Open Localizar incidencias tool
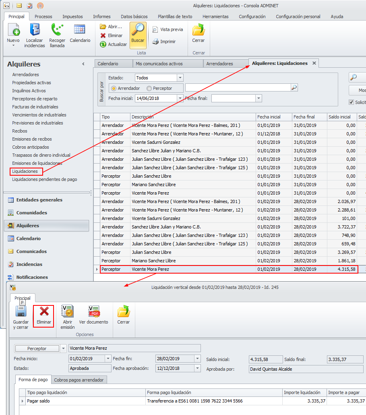 tap(34, 35)
